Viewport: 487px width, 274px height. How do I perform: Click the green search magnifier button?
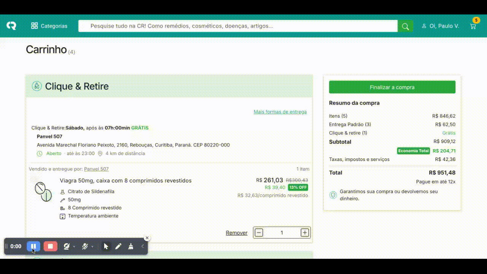(405, 26)
